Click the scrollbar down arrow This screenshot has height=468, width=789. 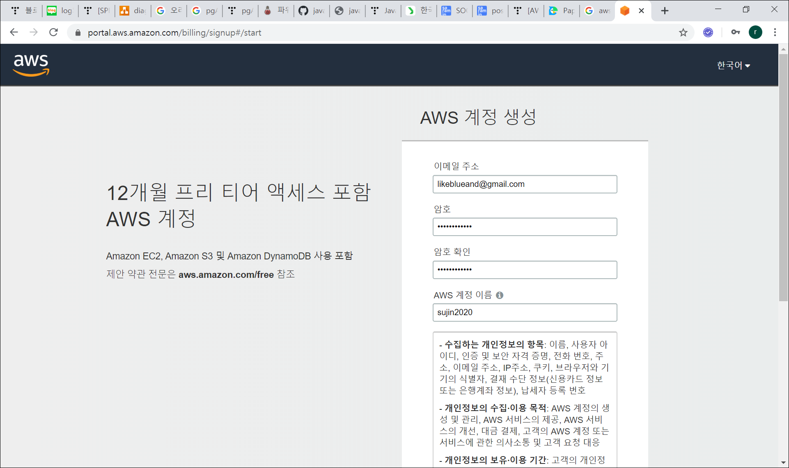coord(783,463)
